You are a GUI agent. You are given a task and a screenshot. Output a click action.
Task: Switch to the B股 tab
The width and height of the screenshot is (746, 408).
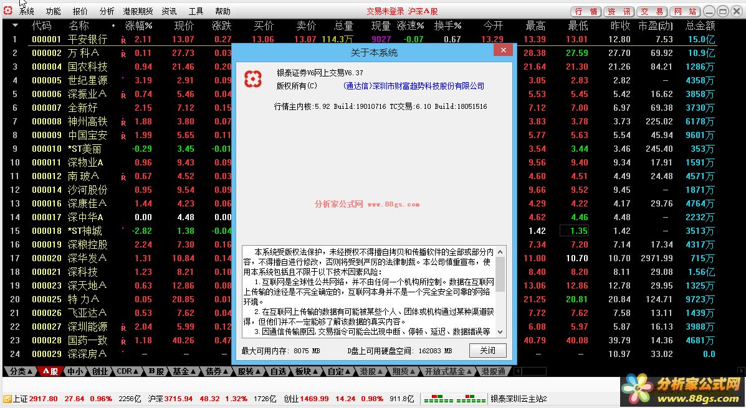(156, 371)
